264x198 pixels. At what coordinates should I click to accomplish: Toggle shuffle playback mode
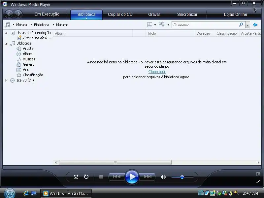76,177
